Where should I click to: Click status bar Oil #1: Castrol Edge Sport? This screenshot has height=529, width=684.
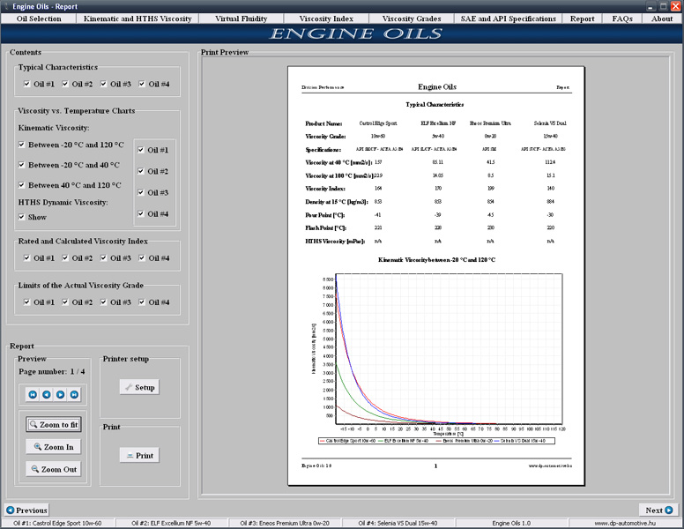pyautogui.click(x=57, y=523)
